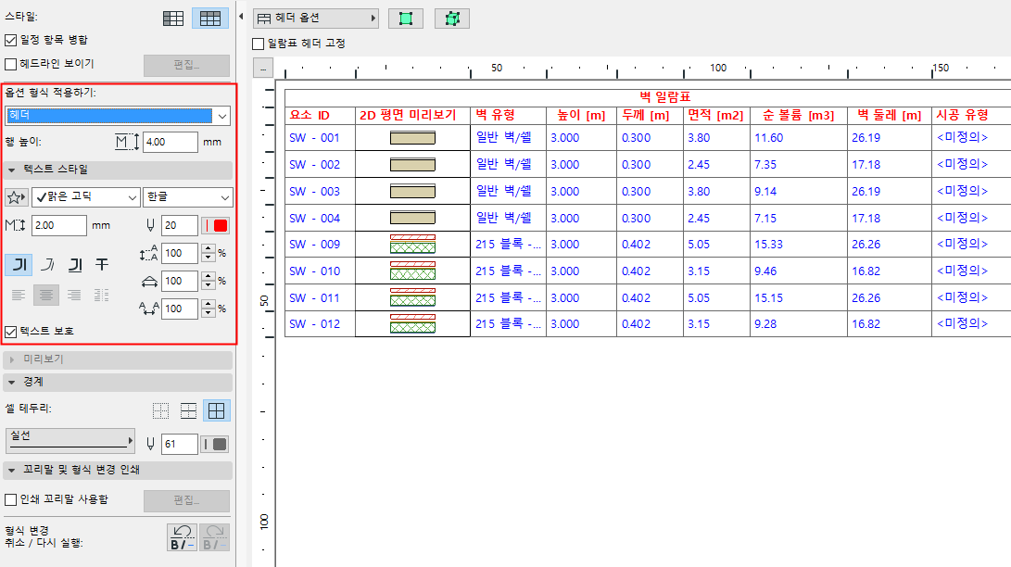Screen dimensions: 1011x567
Task: Select the highlighted second table style icon
Action: pos(210,18)
